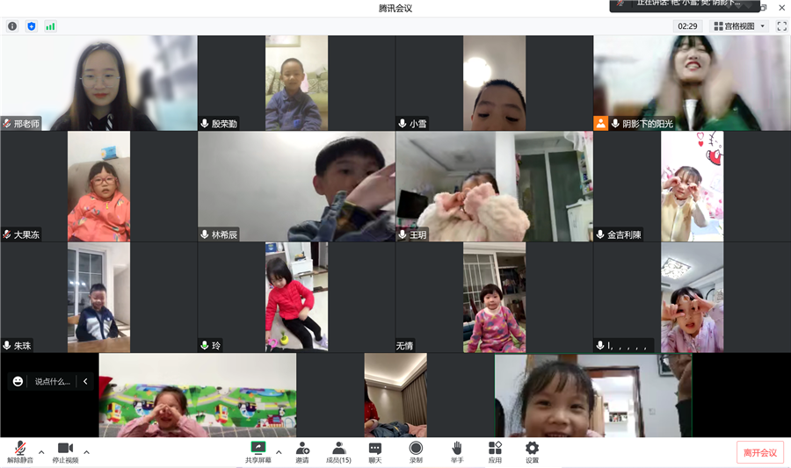Click the blue security shield icon
The image size is (791, 468).
pyautogui.click(x=32, y=26)
